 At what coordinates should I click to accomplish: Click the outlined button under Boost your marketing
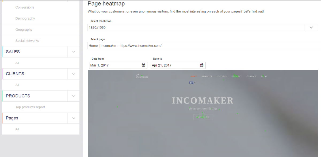click(x=203, y=117)
